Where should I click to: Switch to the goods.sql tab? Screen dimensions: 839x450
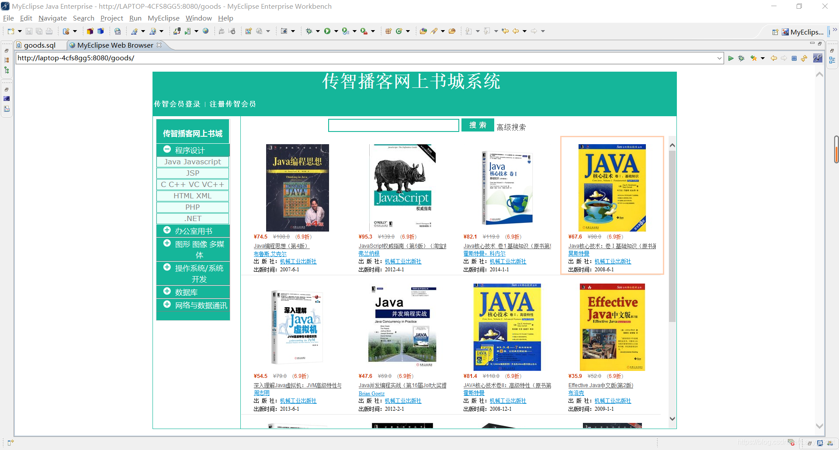40,45
